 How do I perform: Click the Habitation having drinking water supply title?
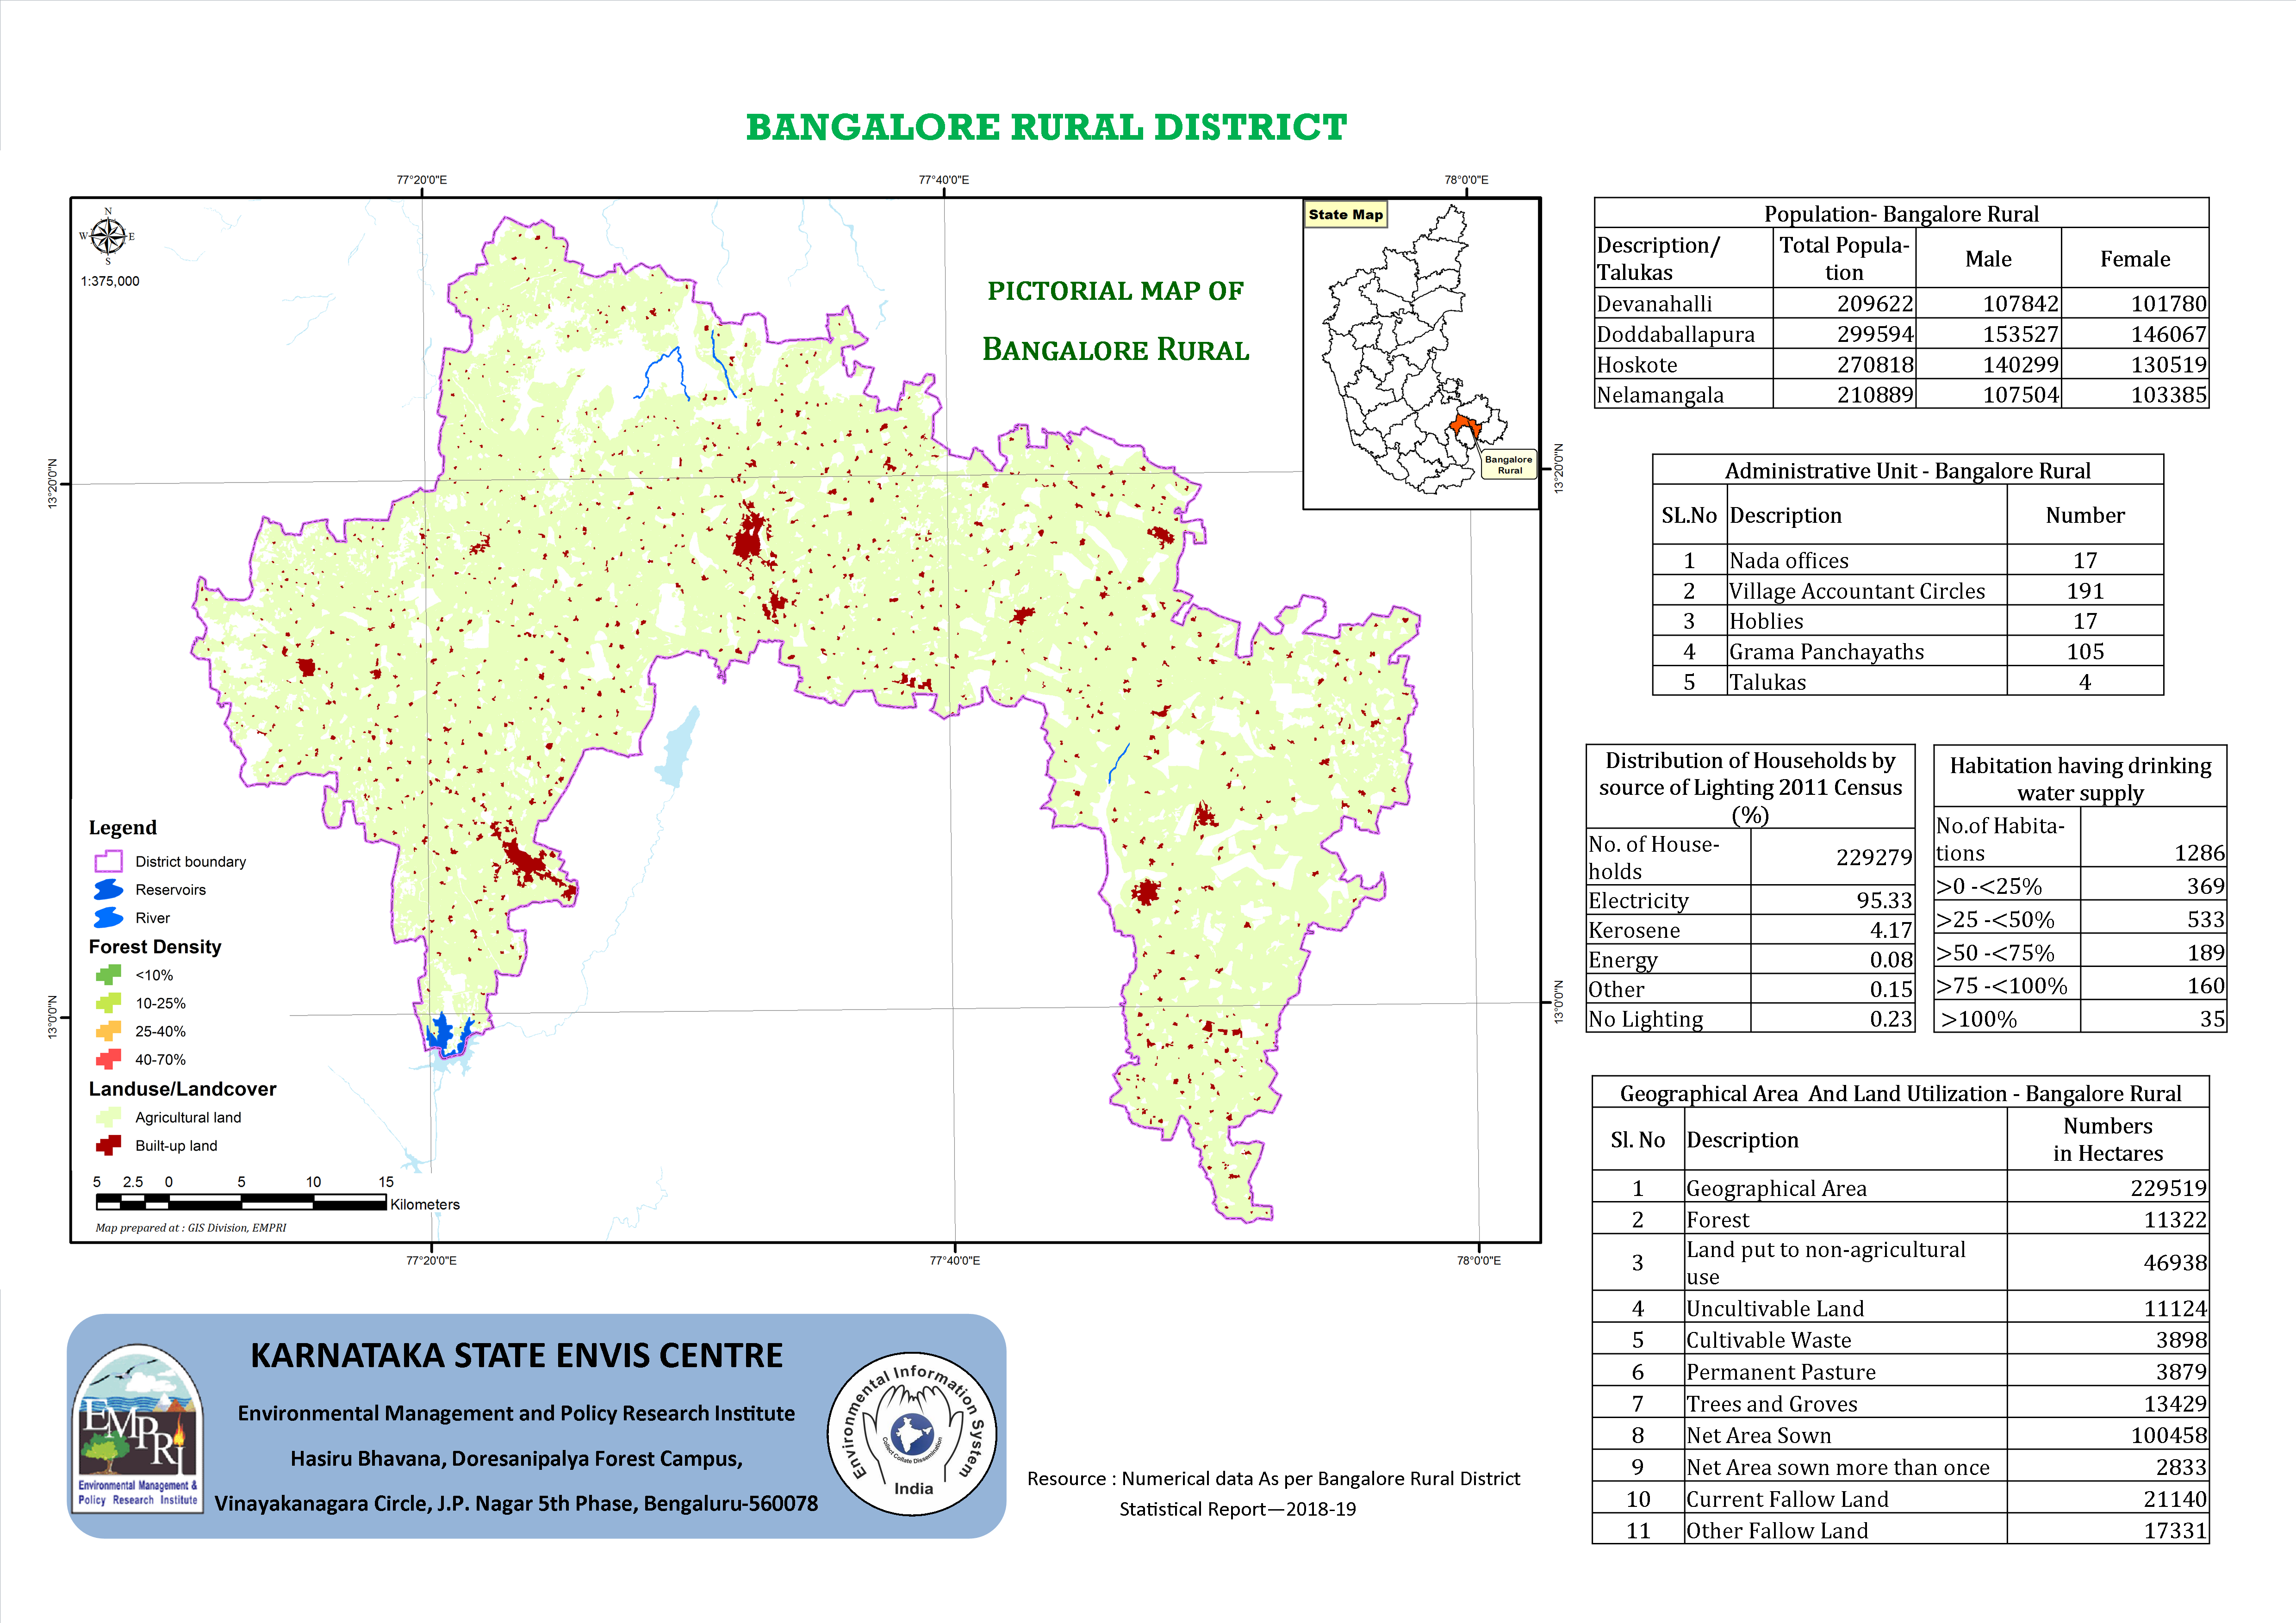click(2080, 779)
